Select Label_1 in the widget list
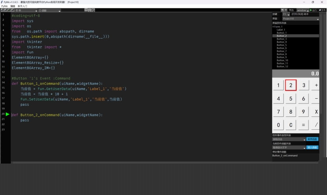This screenshot has width=327, height=195. (281, 30)
